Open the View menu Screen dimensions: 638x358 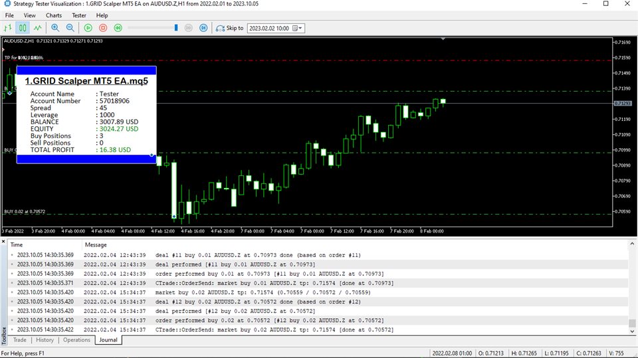tap(30, 15)
